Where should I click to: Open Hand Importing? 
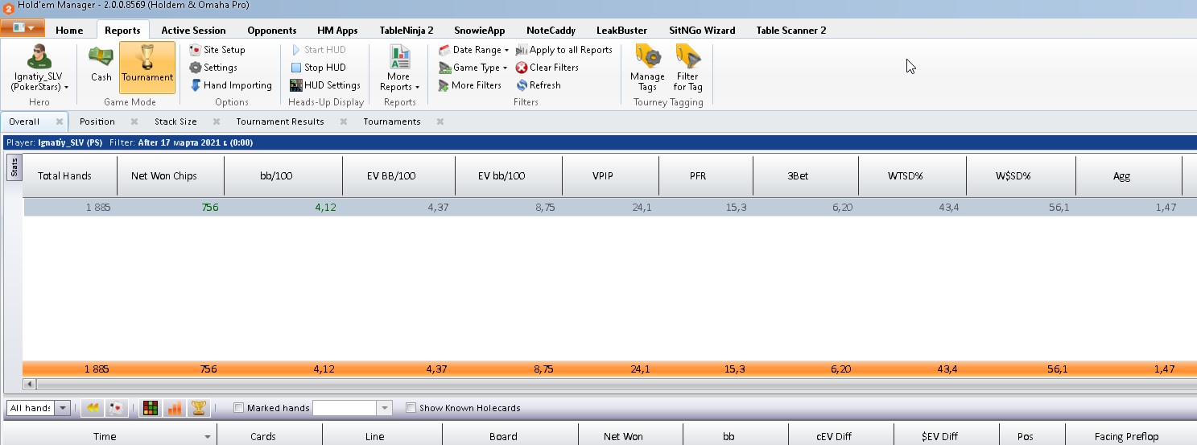coord(231,85)
